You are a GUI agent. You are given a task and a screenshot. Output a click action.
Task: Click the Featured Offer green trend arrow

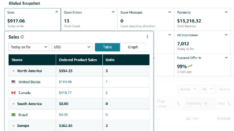pyautogui.click(x=190, y=66)
